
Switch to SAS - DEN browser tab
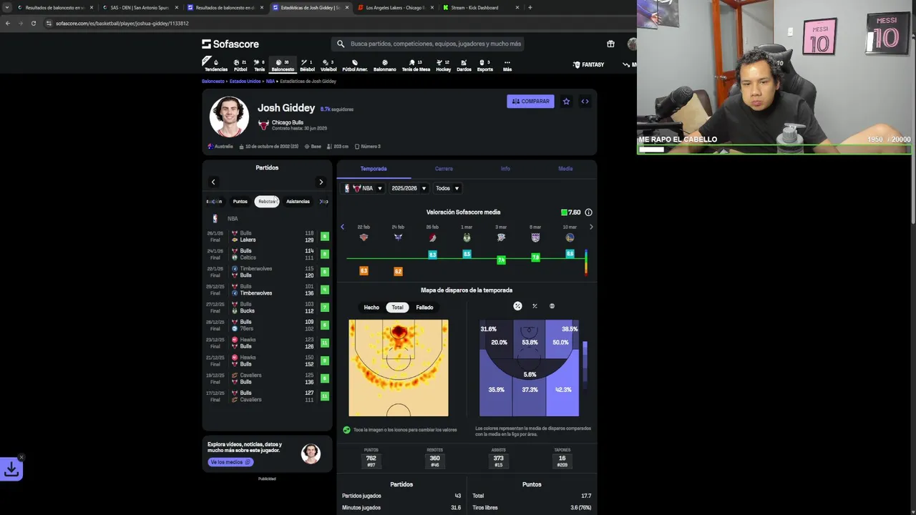pos(140,8)
